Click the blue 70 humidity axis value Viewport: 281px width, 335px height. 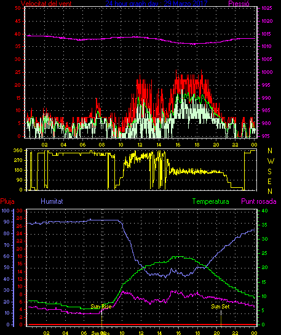(x=7, y=245)
